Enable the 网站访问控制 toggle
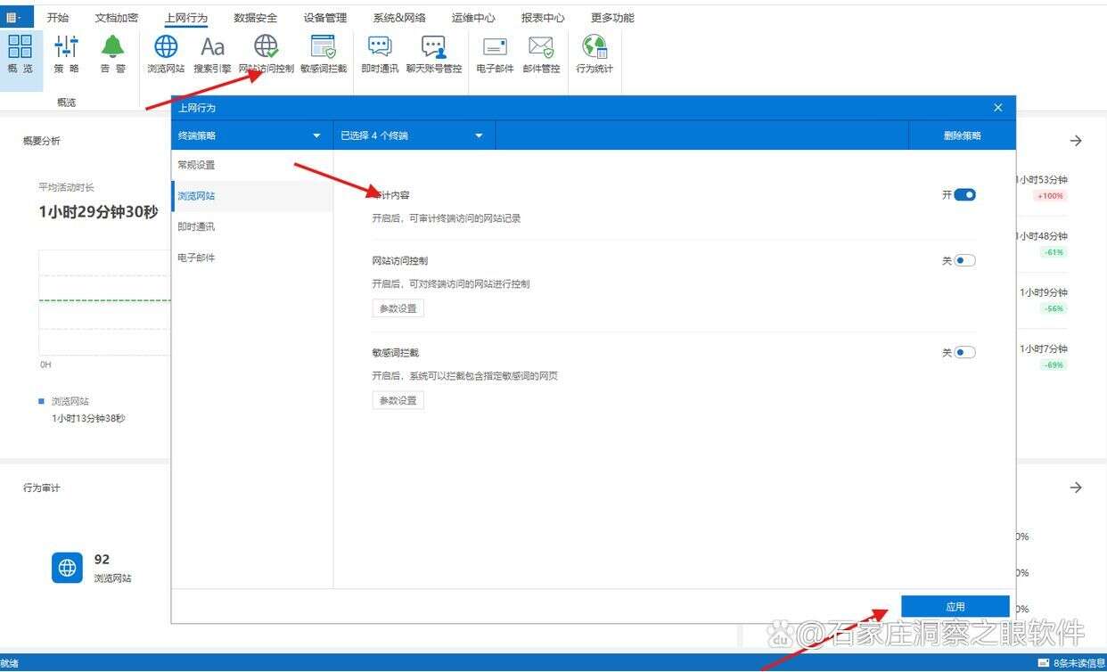1107x672 pixels. 964,261
